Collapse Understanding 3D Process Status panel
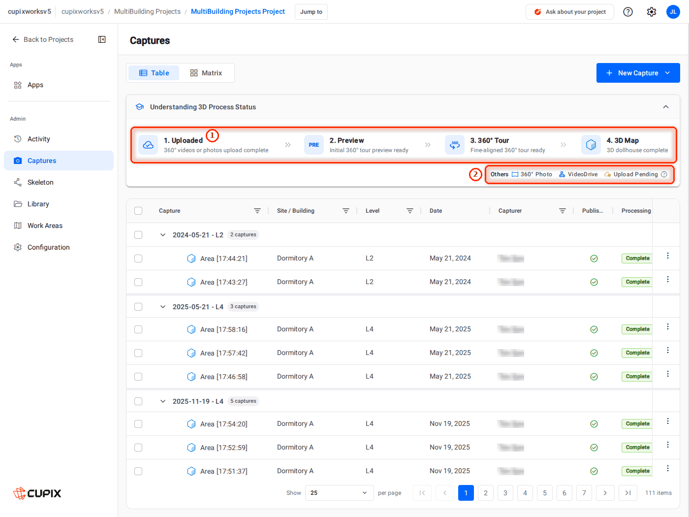Image resolution: width=689 pixels, height=517 pixels. (x=666, y=107)
